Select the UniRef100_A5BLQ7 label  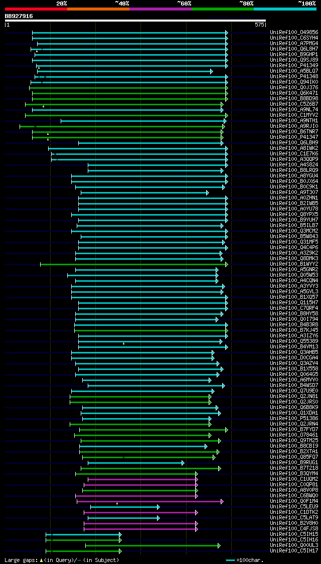[294, 71]
